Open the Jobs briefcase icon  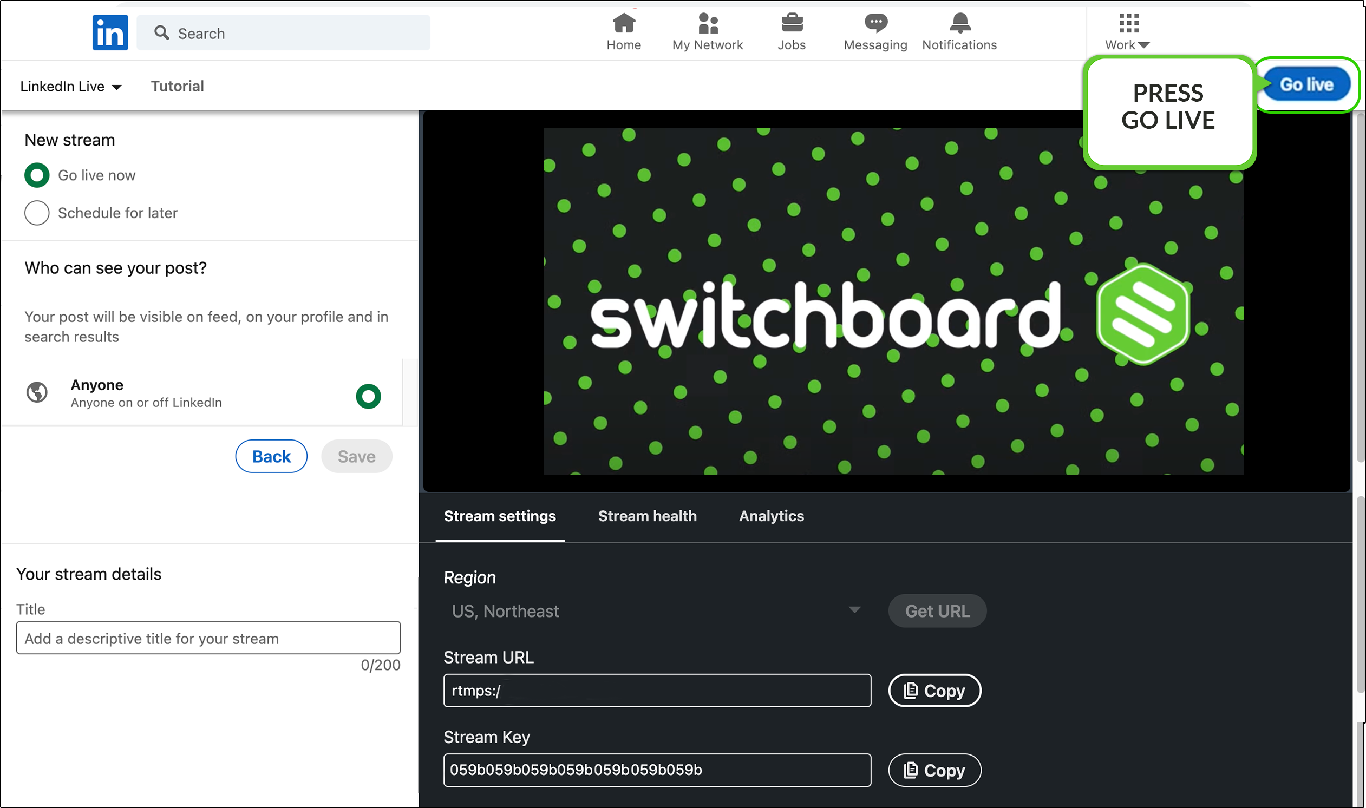(792, 23)
